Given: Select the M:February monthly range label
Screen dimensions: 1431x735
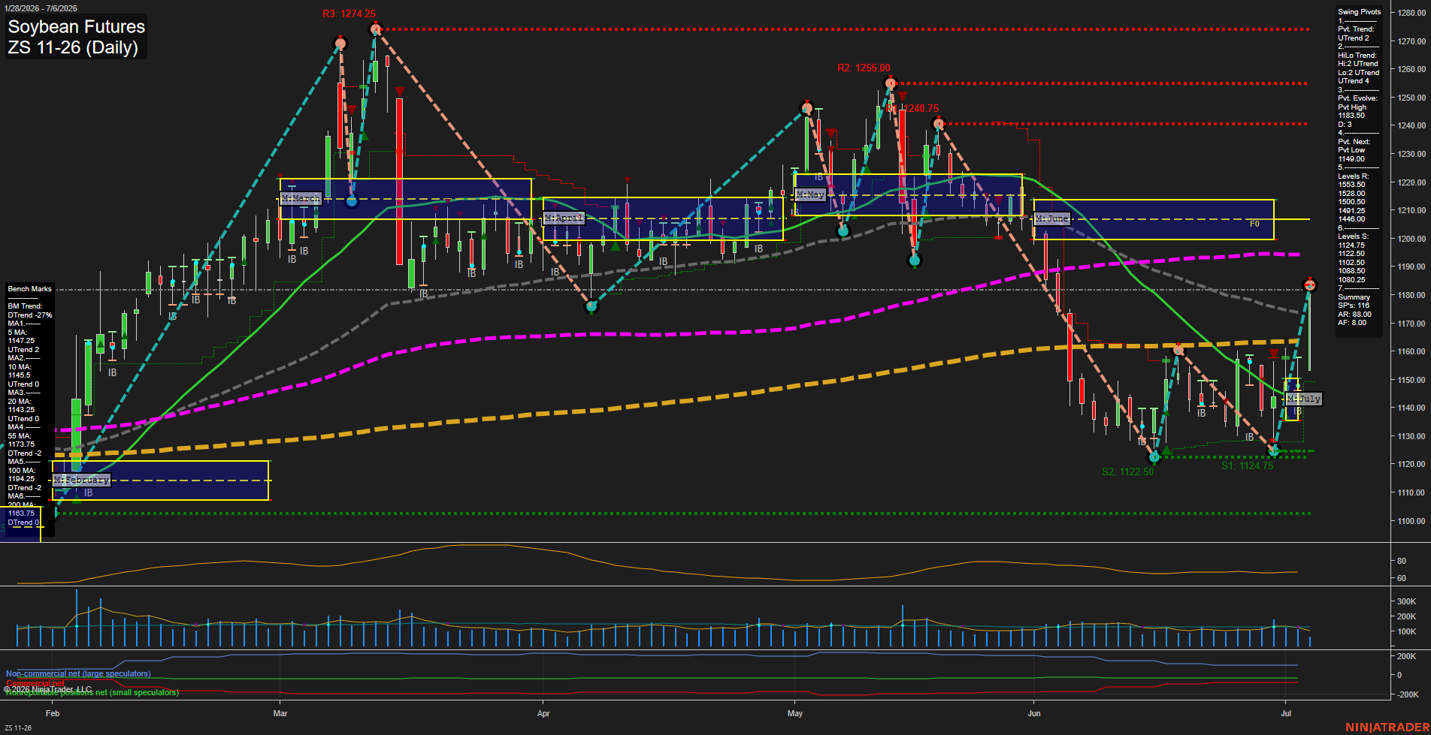Looking at the screenshot, I should click(82, 480).
